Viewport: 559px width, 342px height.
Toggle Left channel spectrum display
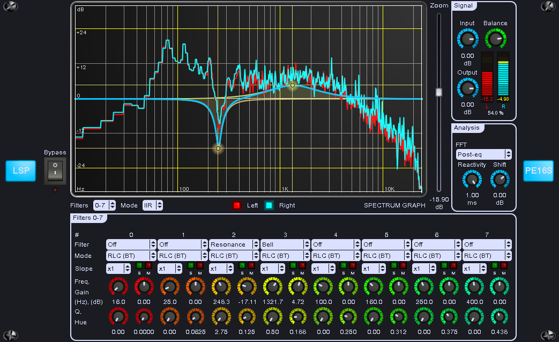click(x=236, y=205)
